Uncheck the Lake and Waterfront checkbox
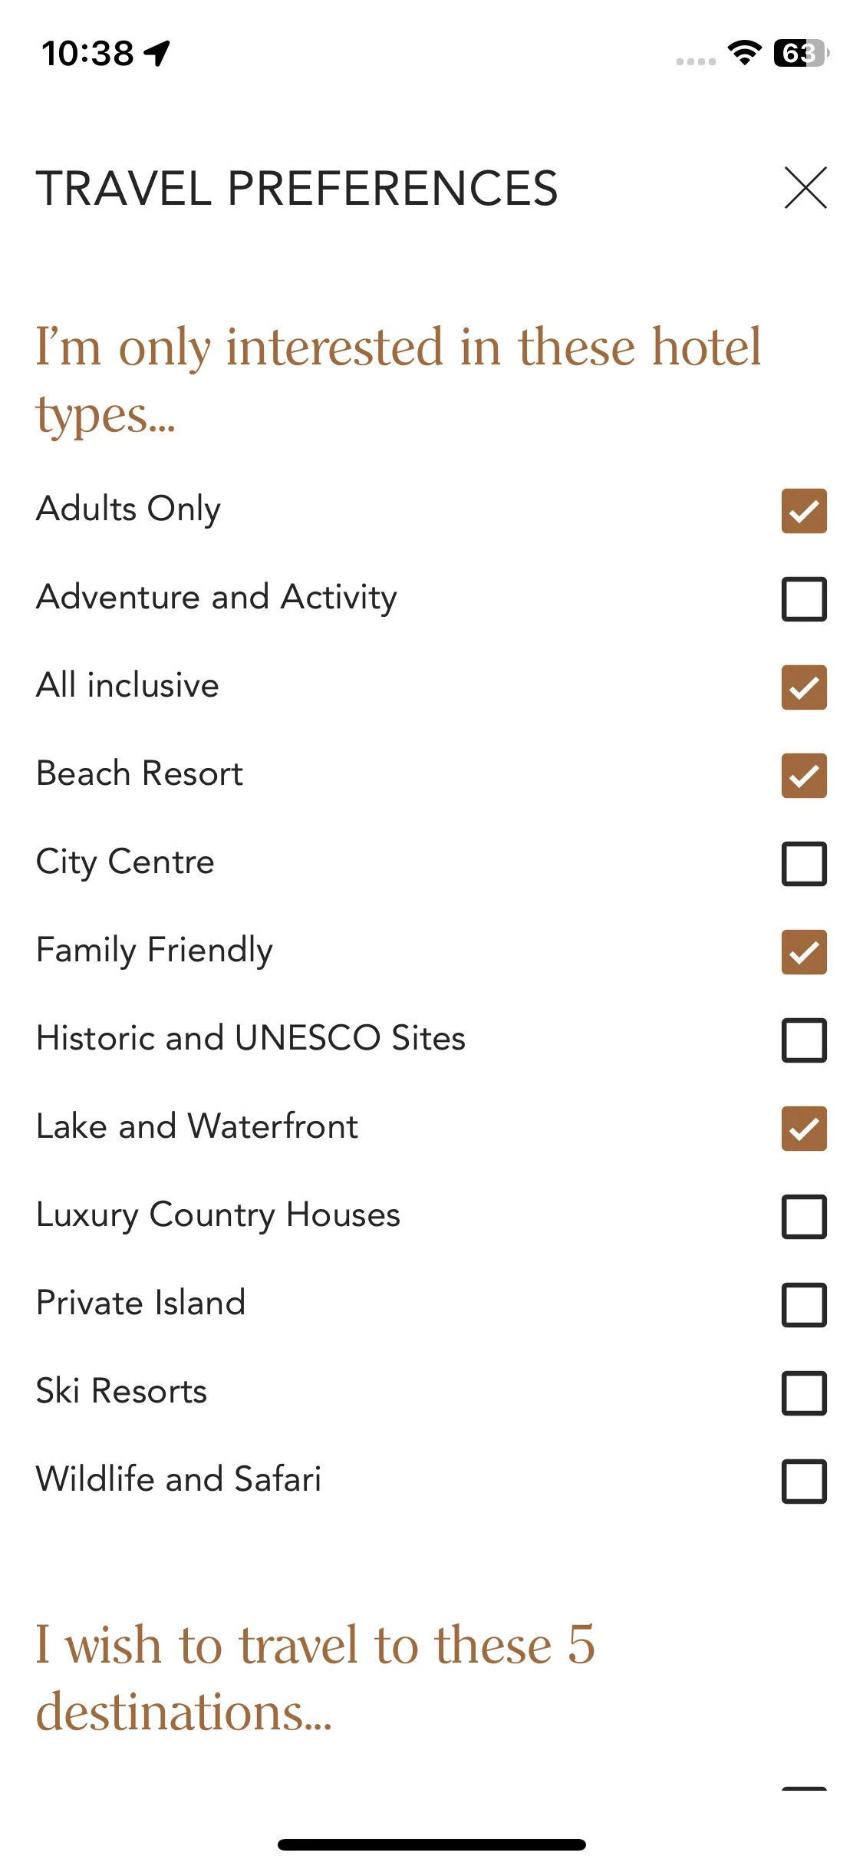The height and width of the screenshot is (1869, 863). [x=804, y=1129]
